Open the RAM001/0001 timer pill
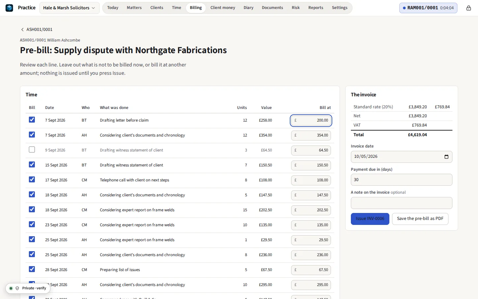Screen dimensions: 478x299 (428, 8)
